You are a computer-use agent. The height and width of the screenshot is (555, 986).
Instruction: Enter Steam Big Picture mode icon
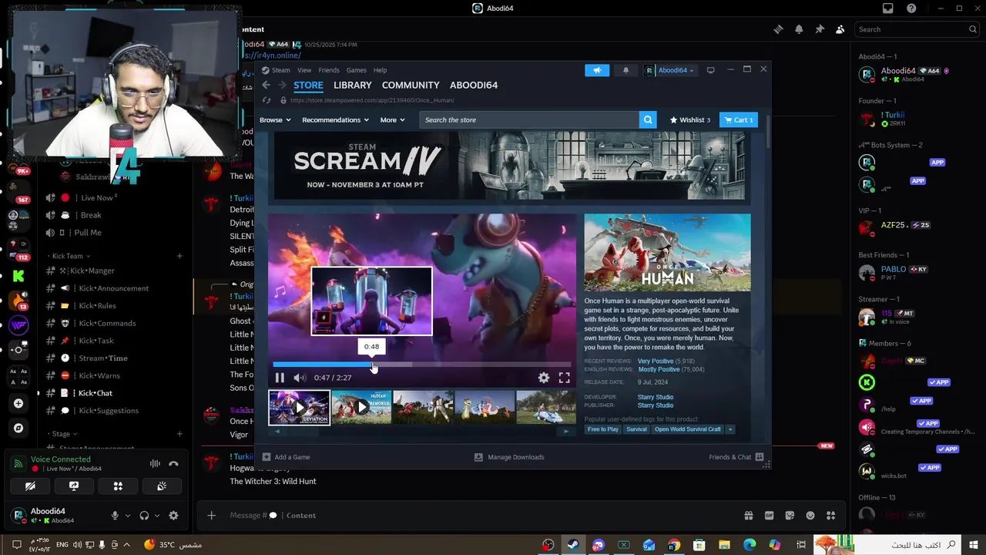tap(710, 70)
